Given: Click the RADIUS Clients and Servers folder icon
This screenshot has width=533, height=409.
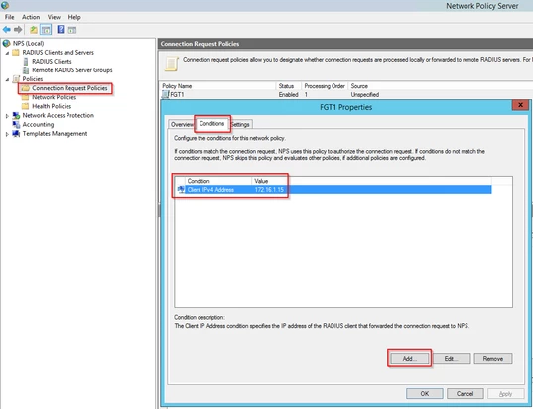Looking at the screenshot, I should (16, 52).
